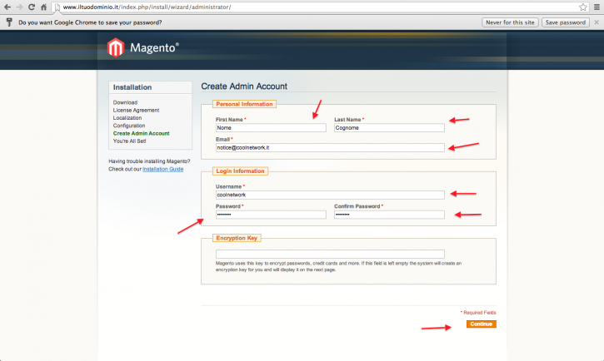Click the First Name field

(271, 127)
